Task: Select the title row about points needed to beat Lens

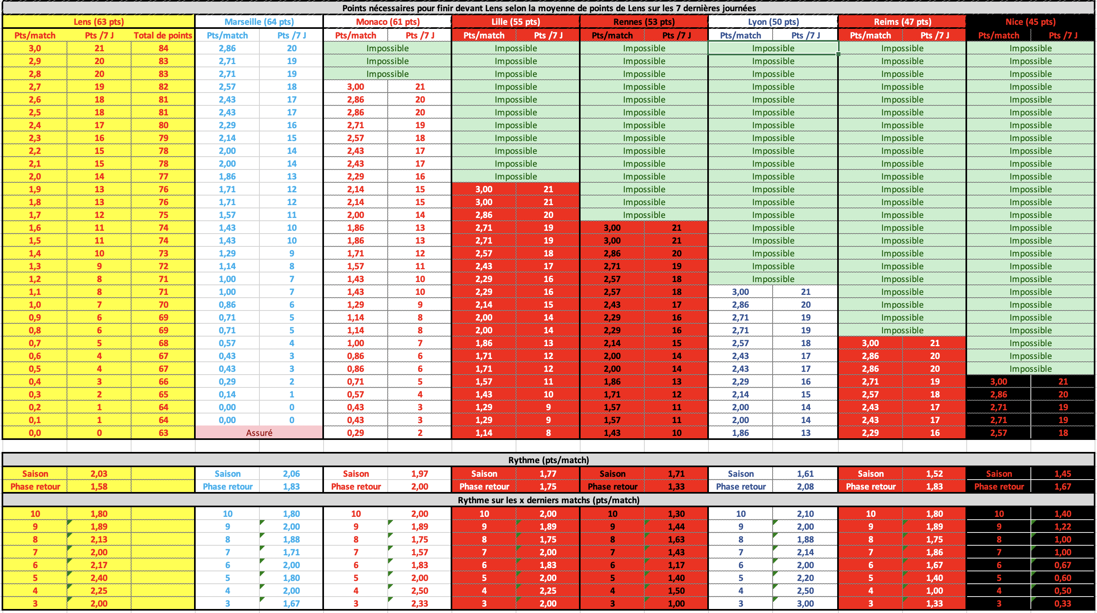Action: (x=548, y=8)
